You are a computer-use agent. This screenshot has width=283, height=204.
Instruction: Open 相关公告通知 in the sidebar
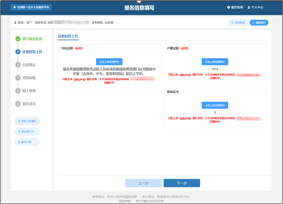point(27,121)
